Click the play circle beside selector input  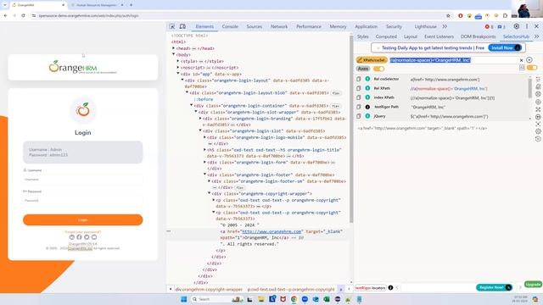[529, 60]
